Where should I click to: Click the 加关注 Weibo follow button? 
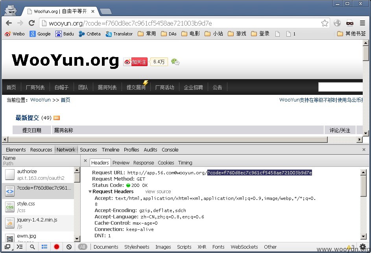pyautogui.click(x=135, y=62)
